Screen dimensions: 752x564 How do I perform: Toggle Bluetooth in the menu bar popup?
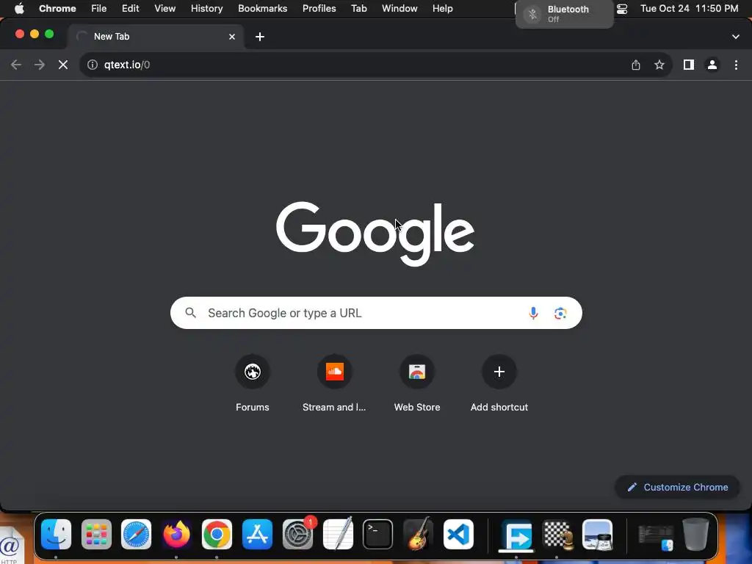point(532,14)
